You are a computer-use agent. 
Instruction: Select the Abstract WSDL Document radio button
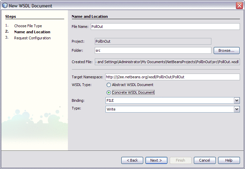[x=109, y=85]
